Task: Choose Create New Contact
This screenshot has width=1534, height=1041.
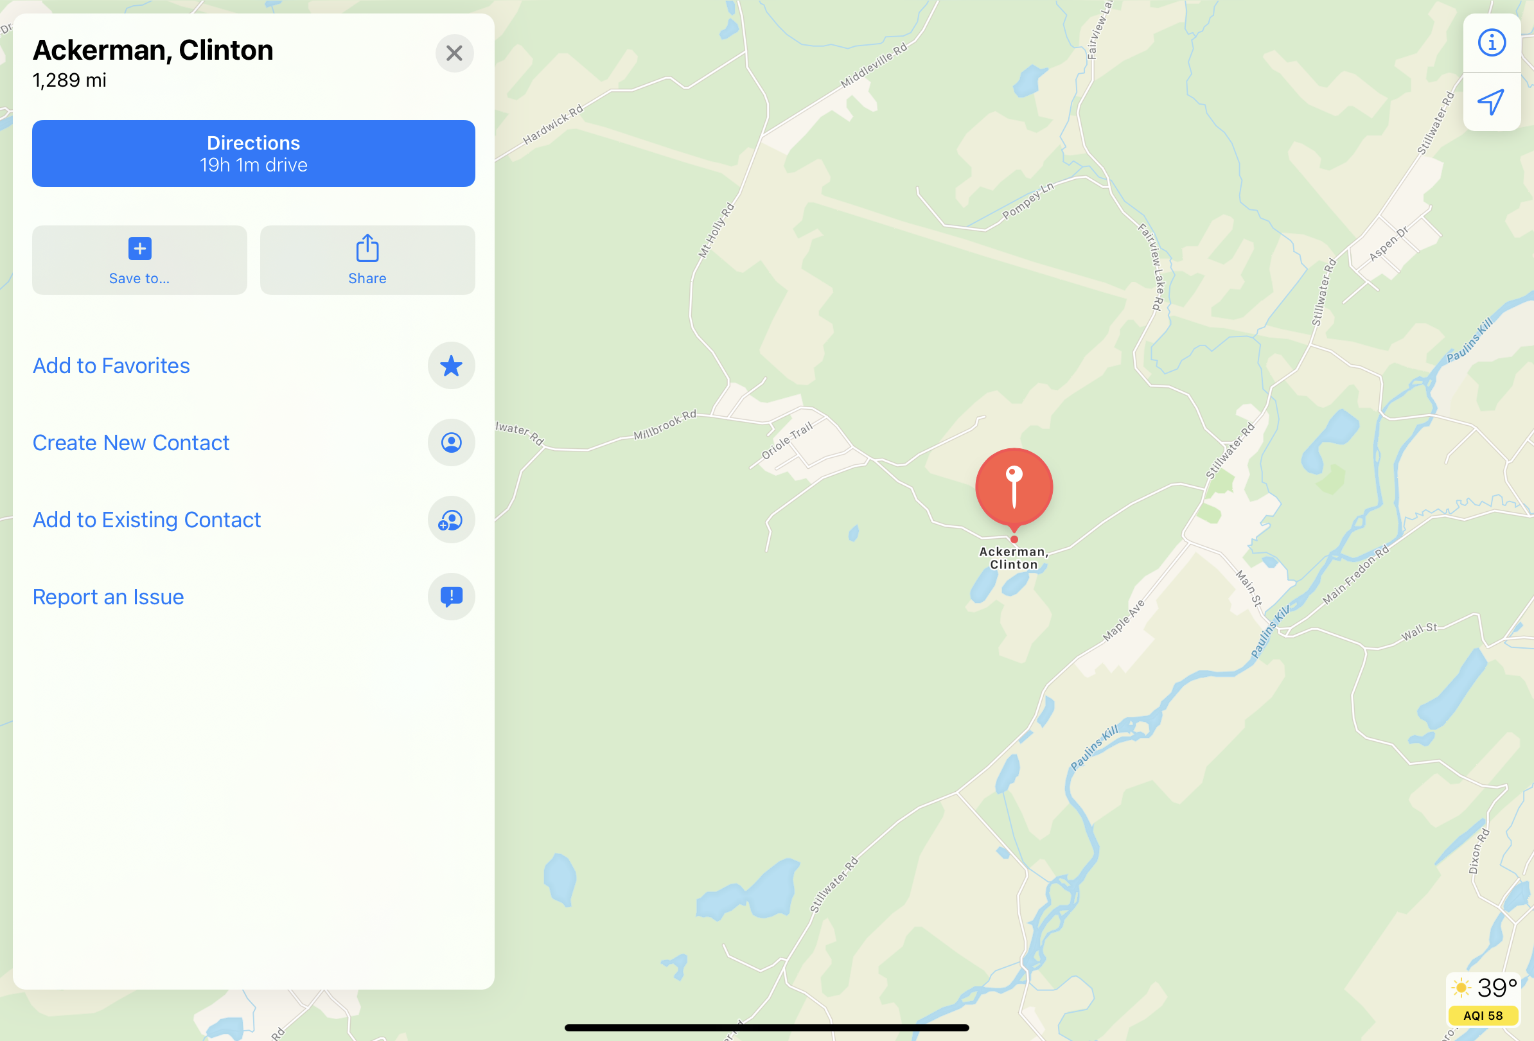Action: tap(130, 442)
